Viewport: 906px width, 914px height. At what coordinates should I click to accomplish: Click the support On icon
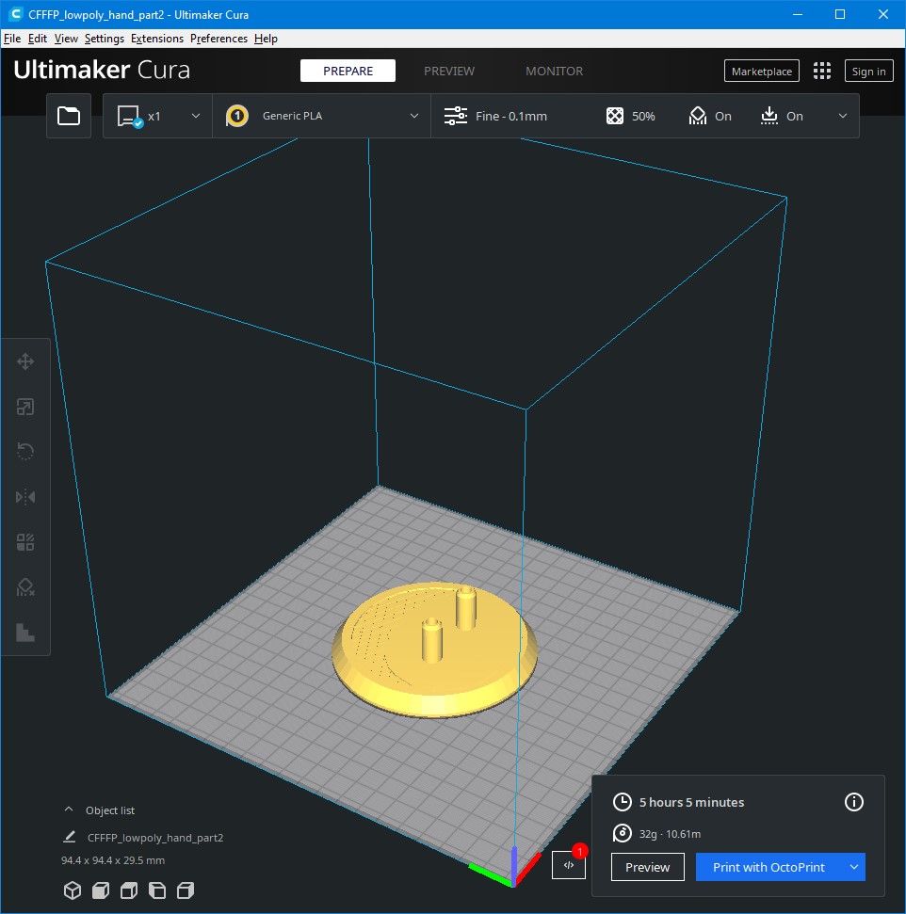[698, 116]
